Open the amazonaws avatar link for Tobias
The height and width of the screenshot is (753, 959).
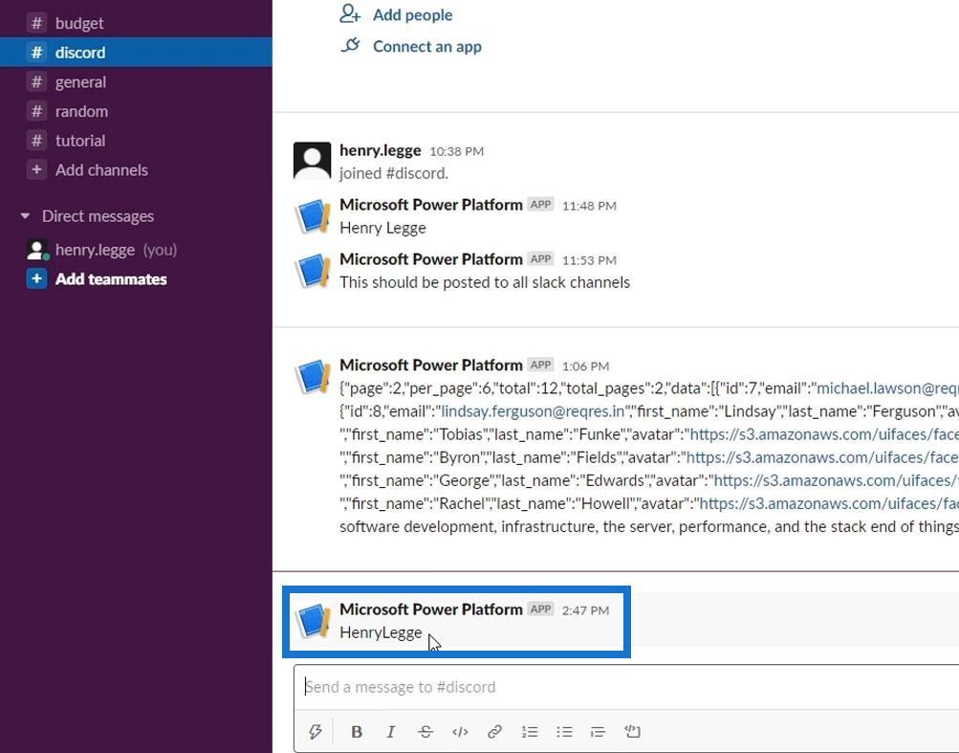click(824, 434)
